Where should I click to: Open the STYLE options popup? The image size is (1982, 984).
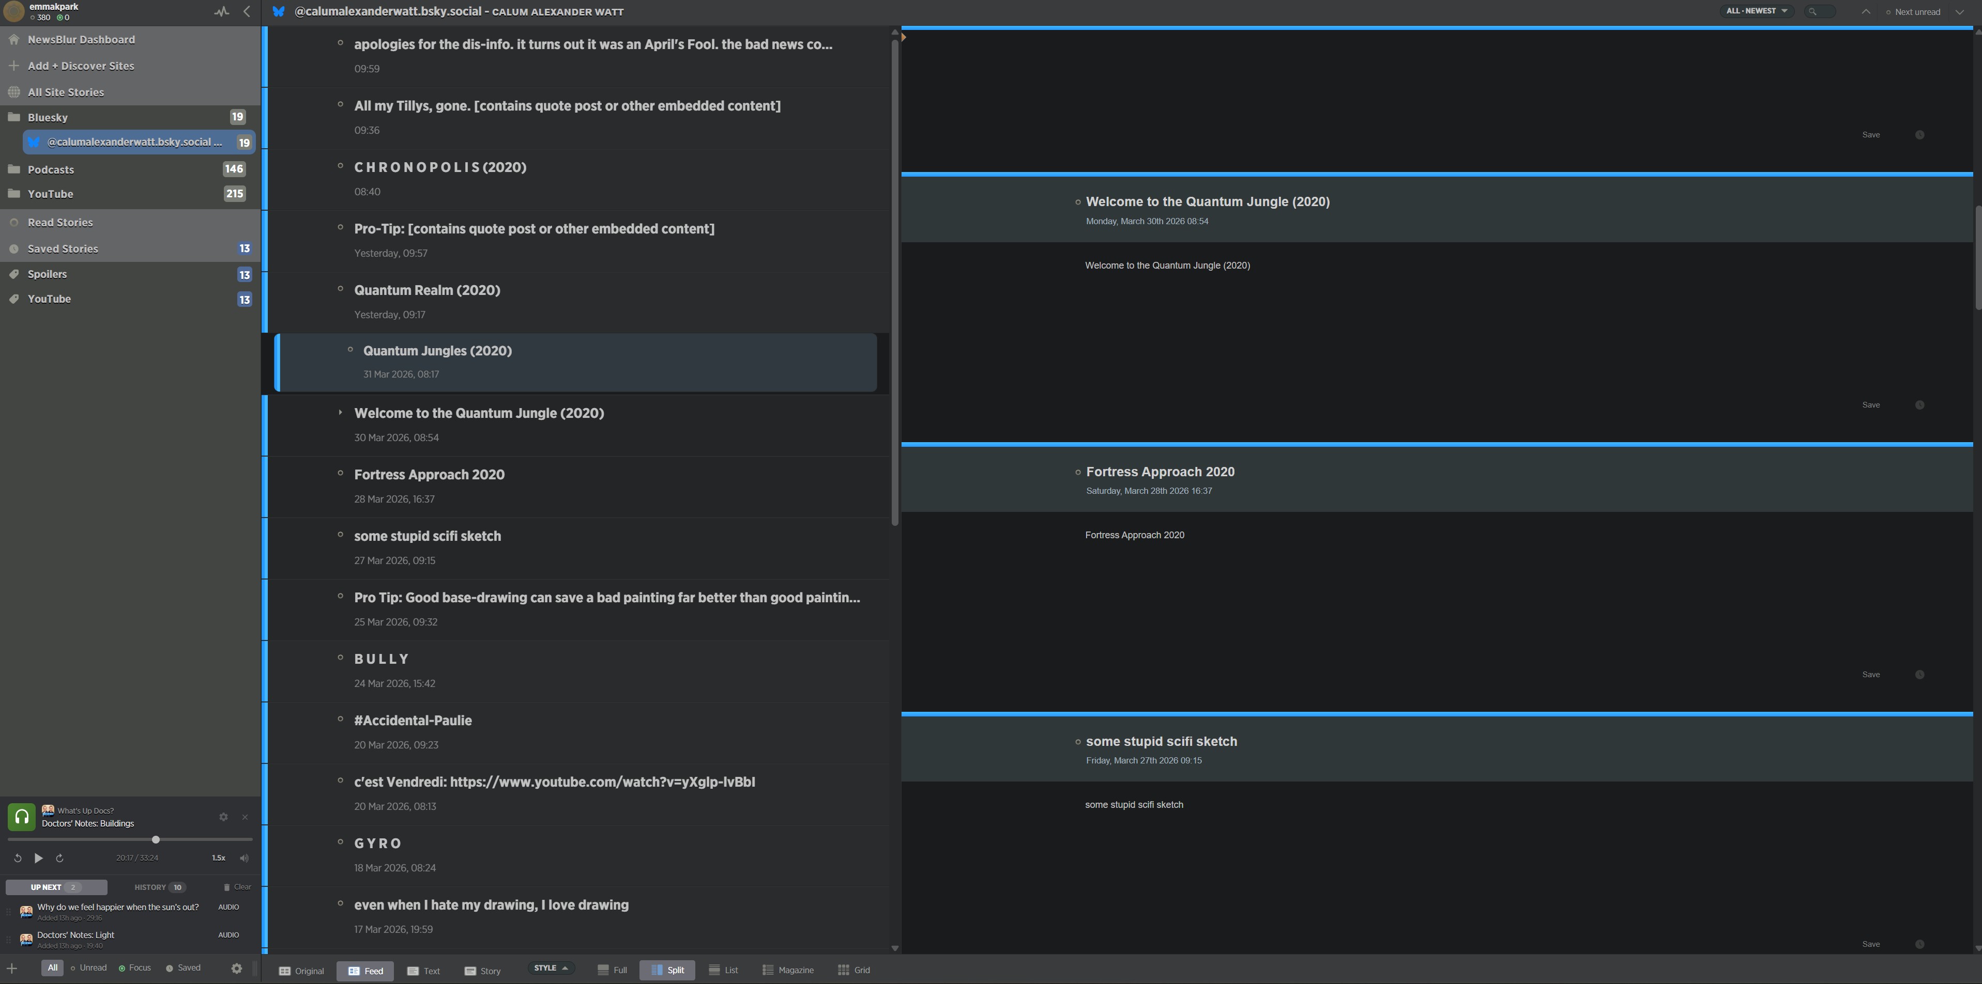tap(550, 969)
